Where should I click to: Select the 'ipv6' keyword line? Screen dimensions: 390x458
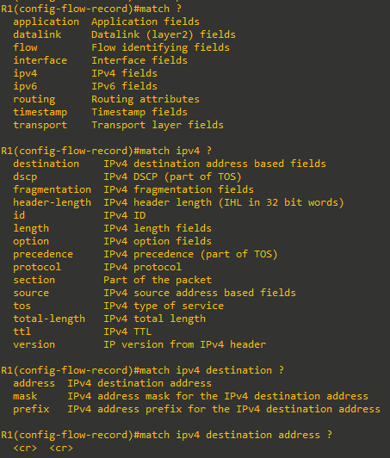pyautogui.click(x=25, y=86)
